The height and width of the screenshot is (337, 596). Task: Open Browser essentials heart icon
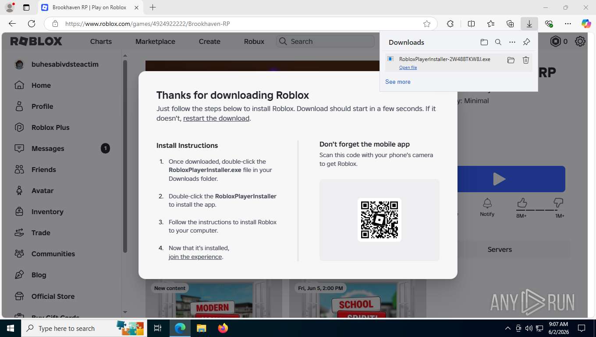tap(549, 24)
